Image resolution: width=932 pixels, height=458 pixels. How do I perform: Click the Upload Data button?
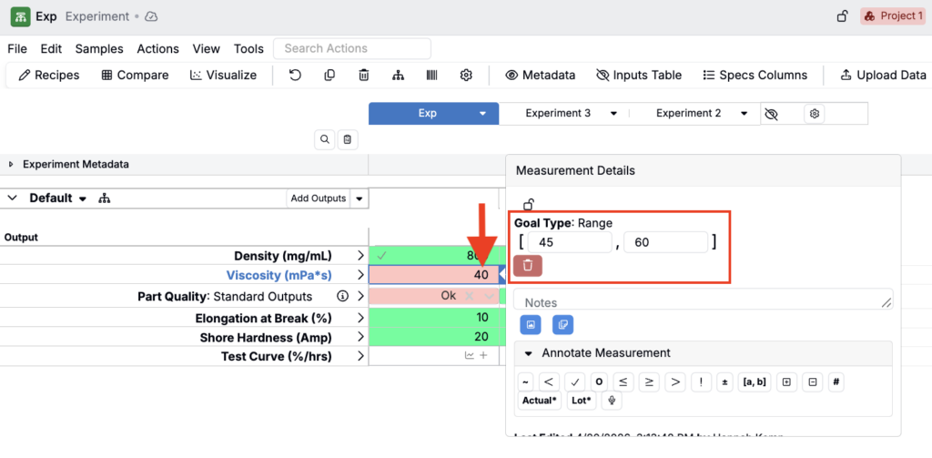tap(882, 76)
